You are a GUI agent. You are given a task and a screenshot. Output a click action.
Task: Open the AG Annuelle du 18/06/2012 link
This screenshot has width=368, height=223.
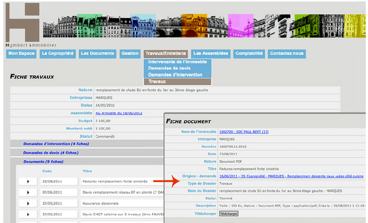point(119,113)
